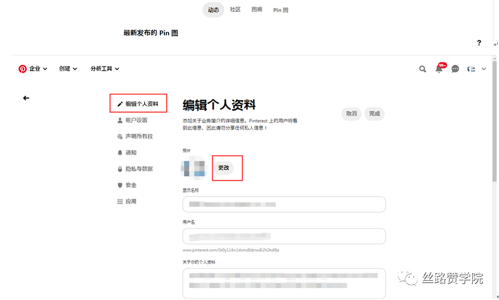Click the profile photo thumbnail

194,168
